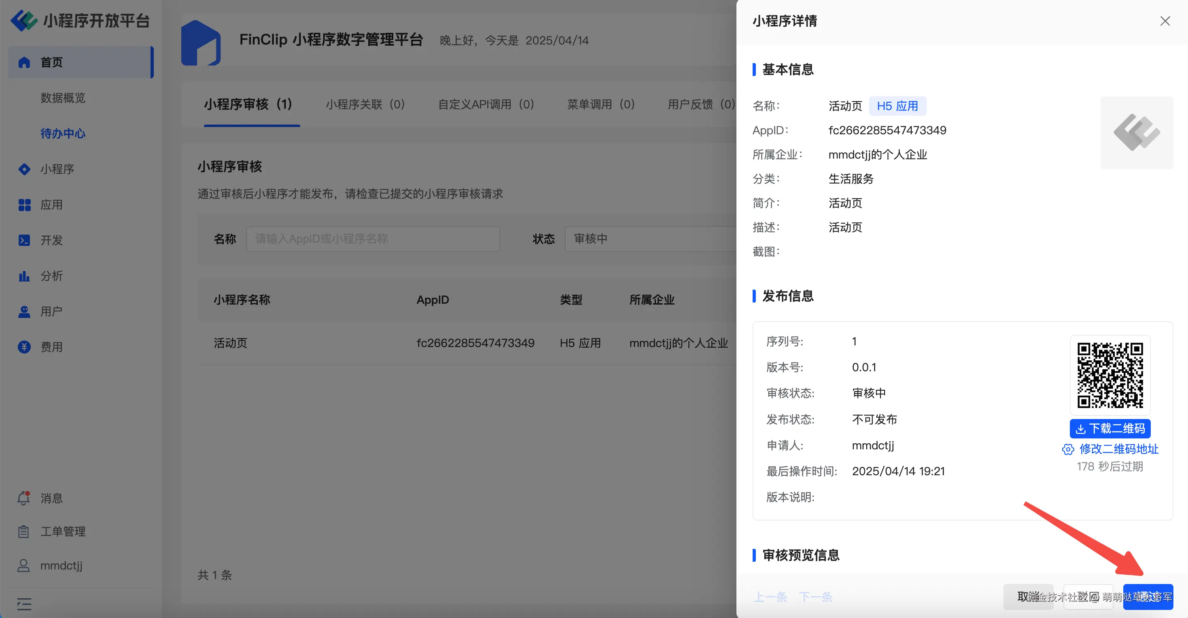Switch to the 小程序关联 tab

(365, 105)
